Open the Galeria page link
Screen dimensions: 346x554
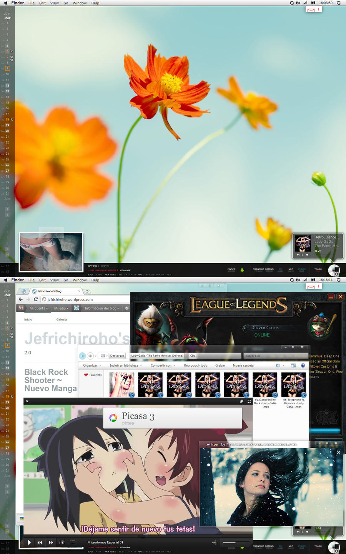pyautogui.click(x=62, y=319)
